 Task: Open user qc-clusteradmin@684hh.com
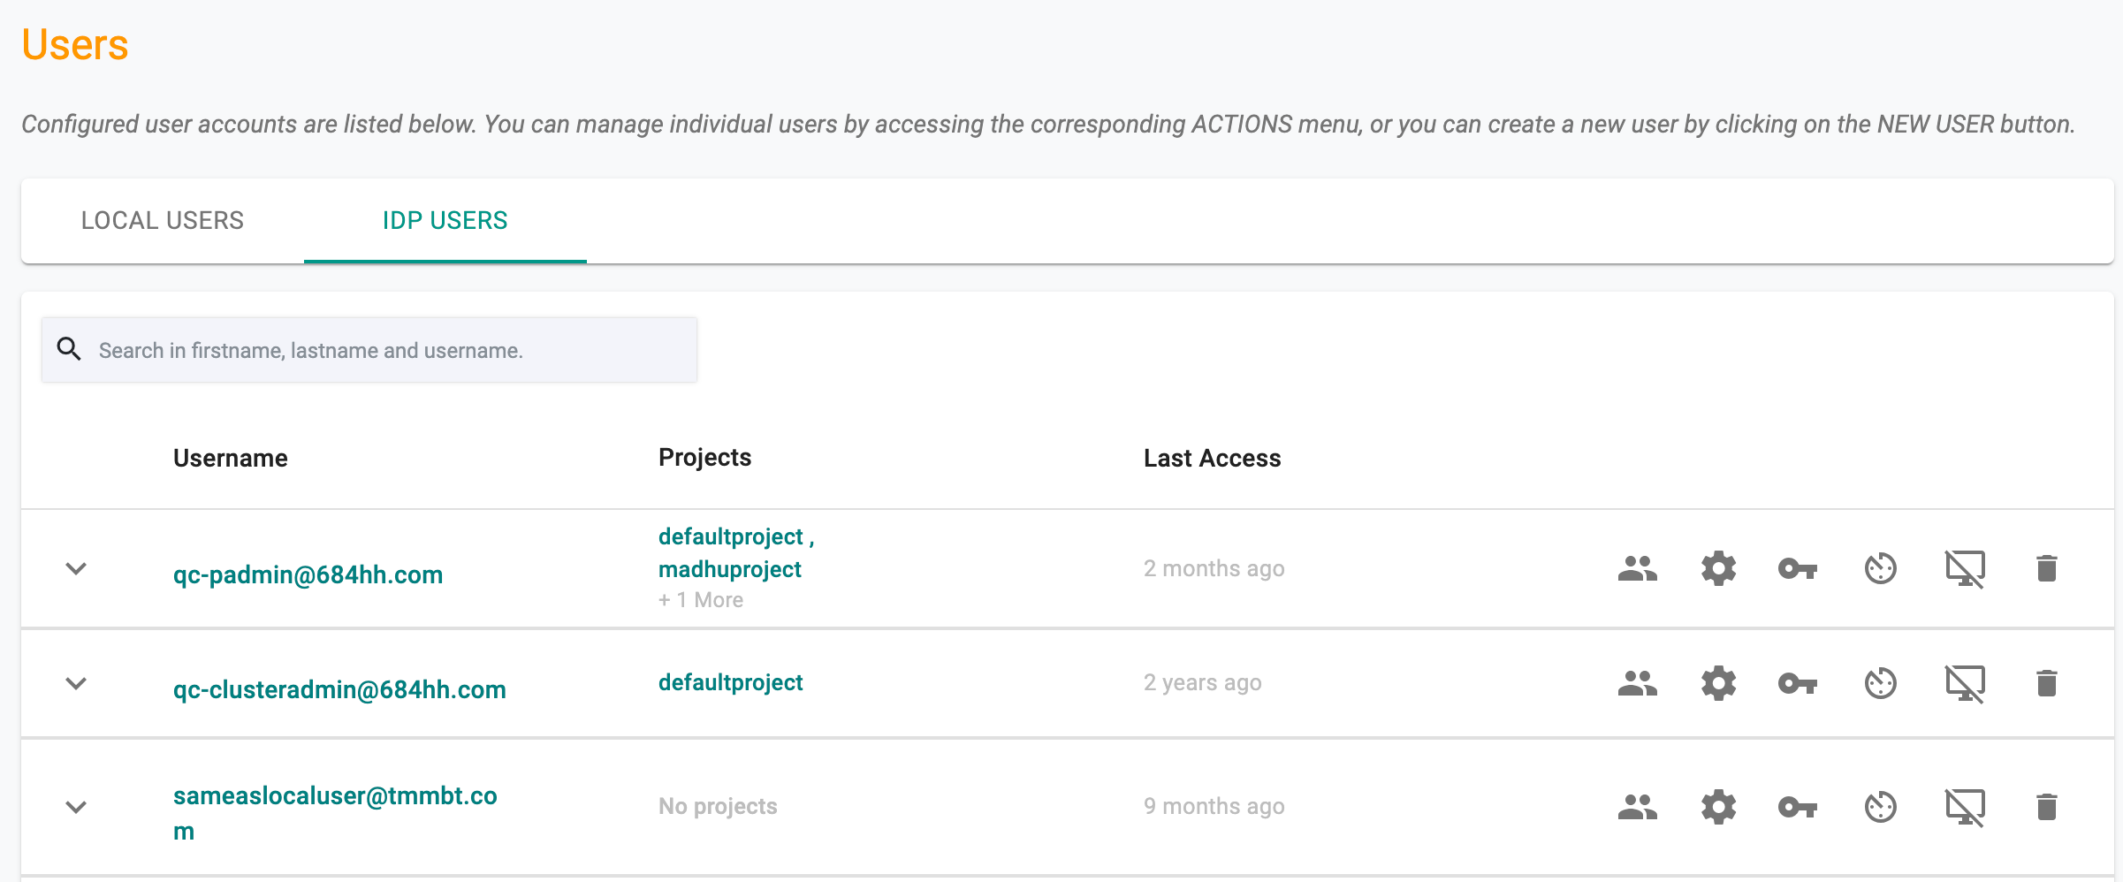pyautogui.click(x=339, y=689)
